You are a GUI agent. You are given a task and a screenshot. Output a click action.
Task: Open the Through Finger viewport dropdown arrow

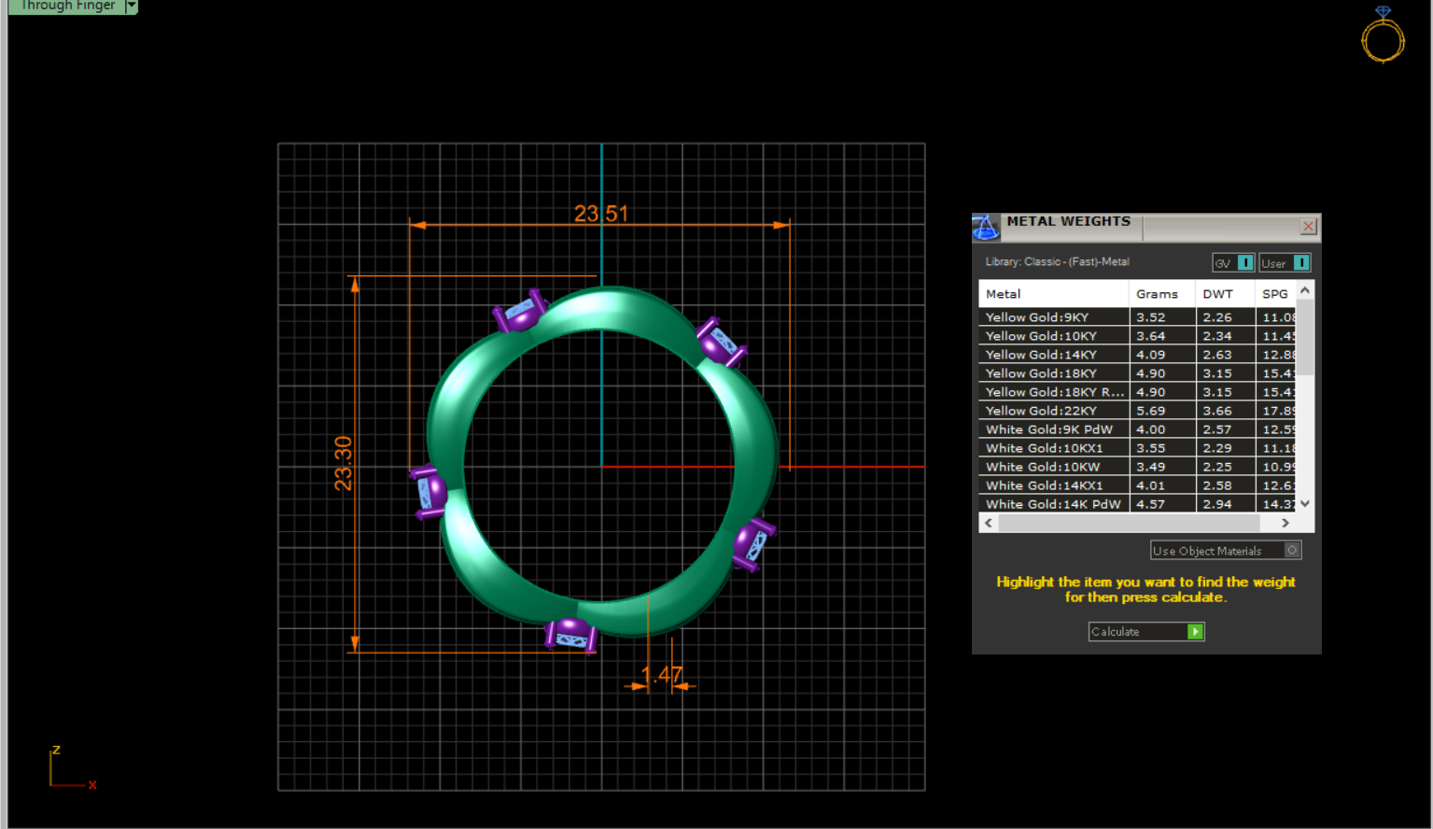point(132,7)
